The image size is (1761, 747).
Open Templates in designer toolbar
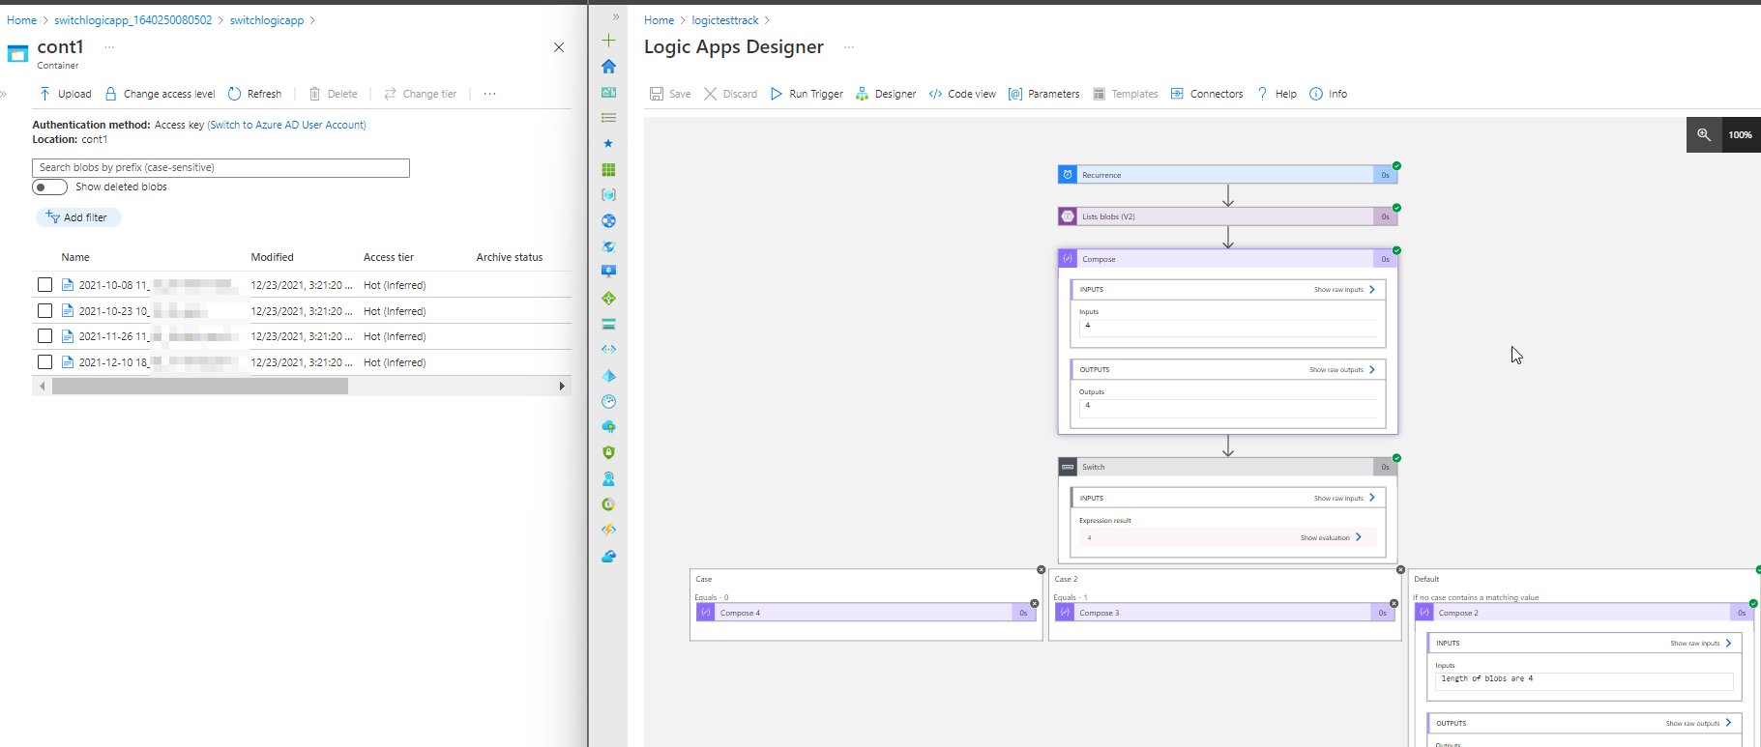tap(1125, 94)
